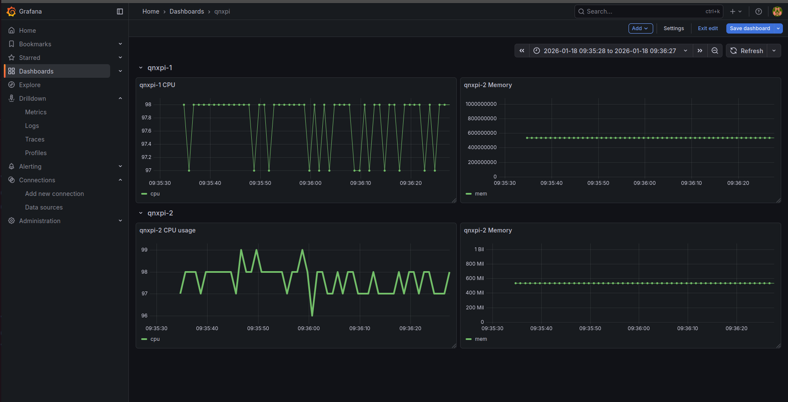
Task: Shift time range backward
Action: (522, 51)
